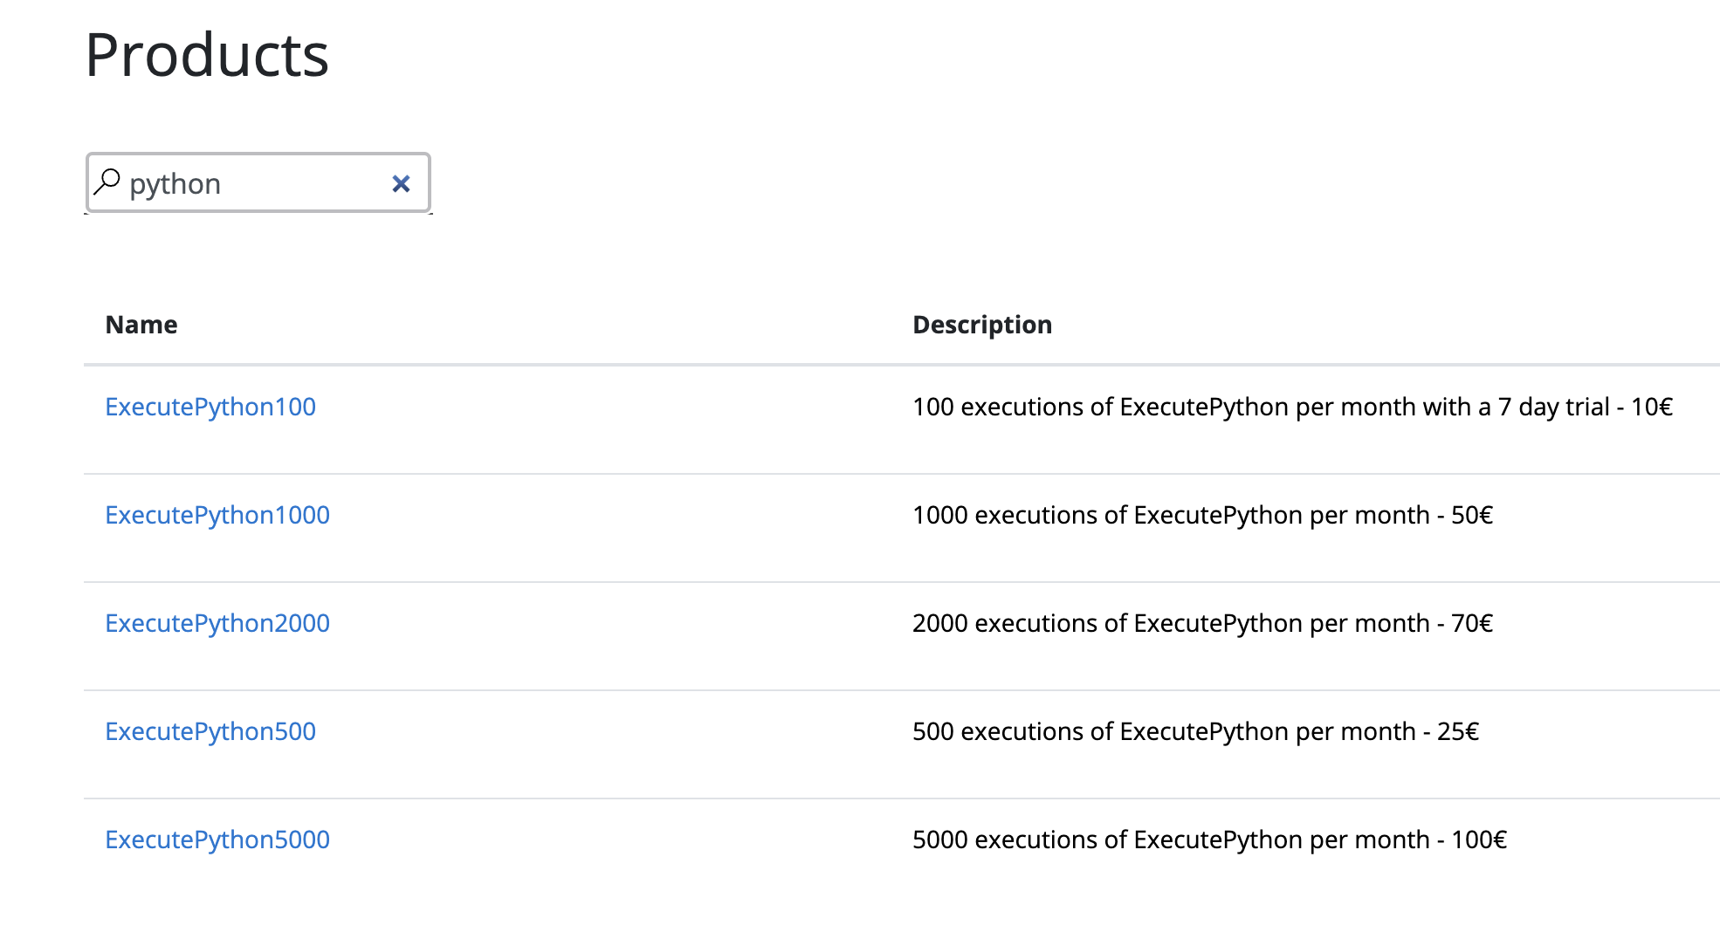Select the description of ExecutePython1000
This screenshot has height=939, width=1720.
1201,515
